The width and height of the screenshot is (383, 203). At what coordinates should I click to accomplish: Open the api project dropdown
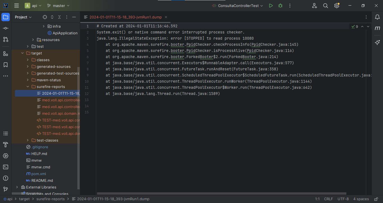(33, 6)
